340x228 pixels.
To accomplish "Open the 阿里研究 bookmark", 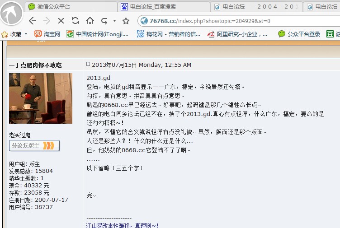I will pyautogui.click(x=237, y=34).
